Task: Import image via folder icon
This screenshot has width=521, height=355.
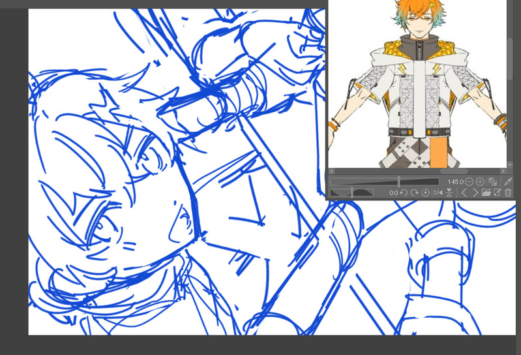Action: pyautogui.click(x=486, y=193)
